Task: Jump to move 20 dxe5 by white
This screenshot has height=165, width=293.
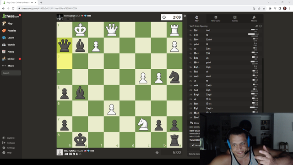Action: tap(196, 77)
